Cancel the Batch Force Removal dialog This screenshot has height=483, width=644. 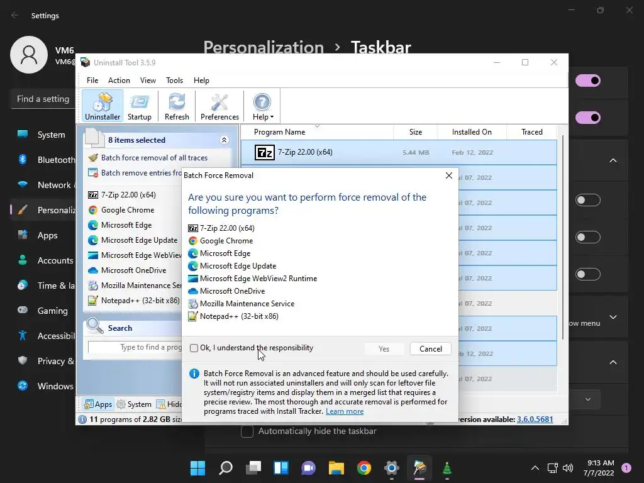[x=430, y=348]
